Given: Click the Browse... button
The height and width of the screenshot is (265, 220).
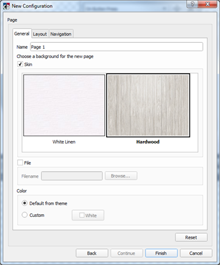Looking at the screenshot, I should point(121,176).
